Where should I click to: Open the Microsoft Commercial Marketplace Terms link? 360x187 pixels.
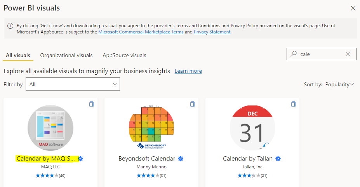point(141,32)
